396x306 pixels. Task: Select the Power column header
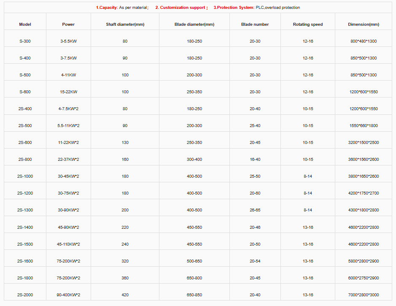(68, 24)
